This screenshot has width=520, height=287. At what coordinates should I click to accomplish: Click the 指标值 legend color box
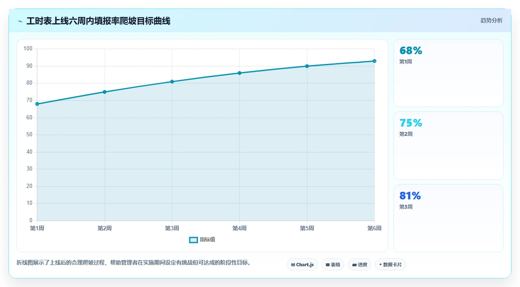[x=193, y=240]
